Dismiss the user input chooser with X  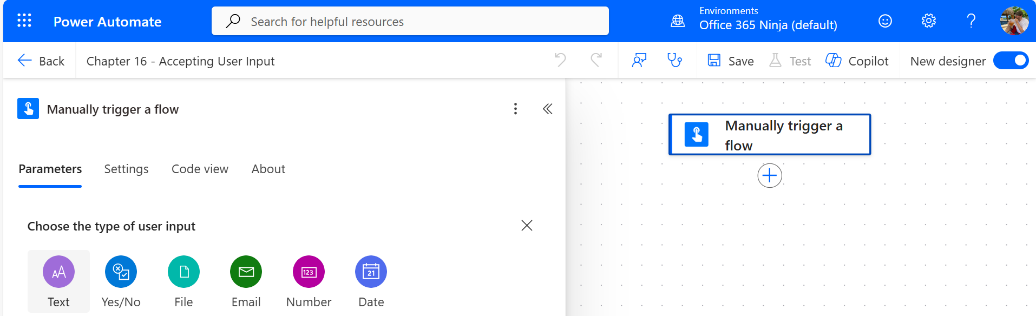526,226
